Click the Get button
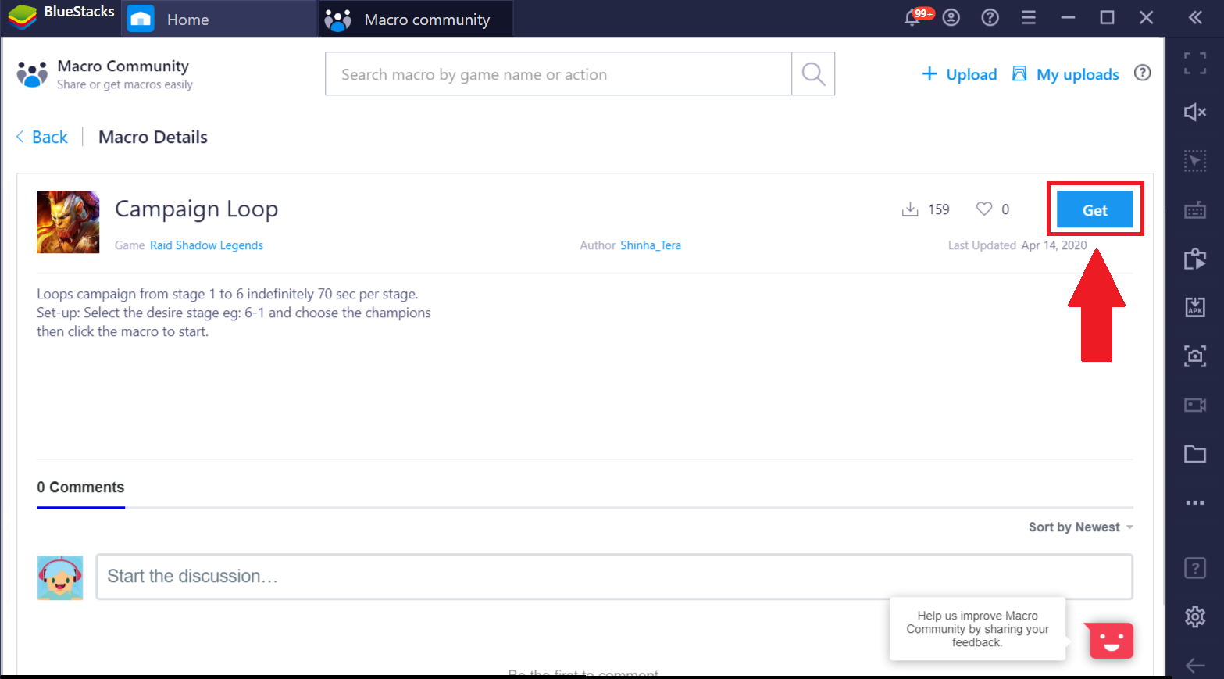Image resolution: width=1224 pixels, height=679 pixels. coord(1094,209)
